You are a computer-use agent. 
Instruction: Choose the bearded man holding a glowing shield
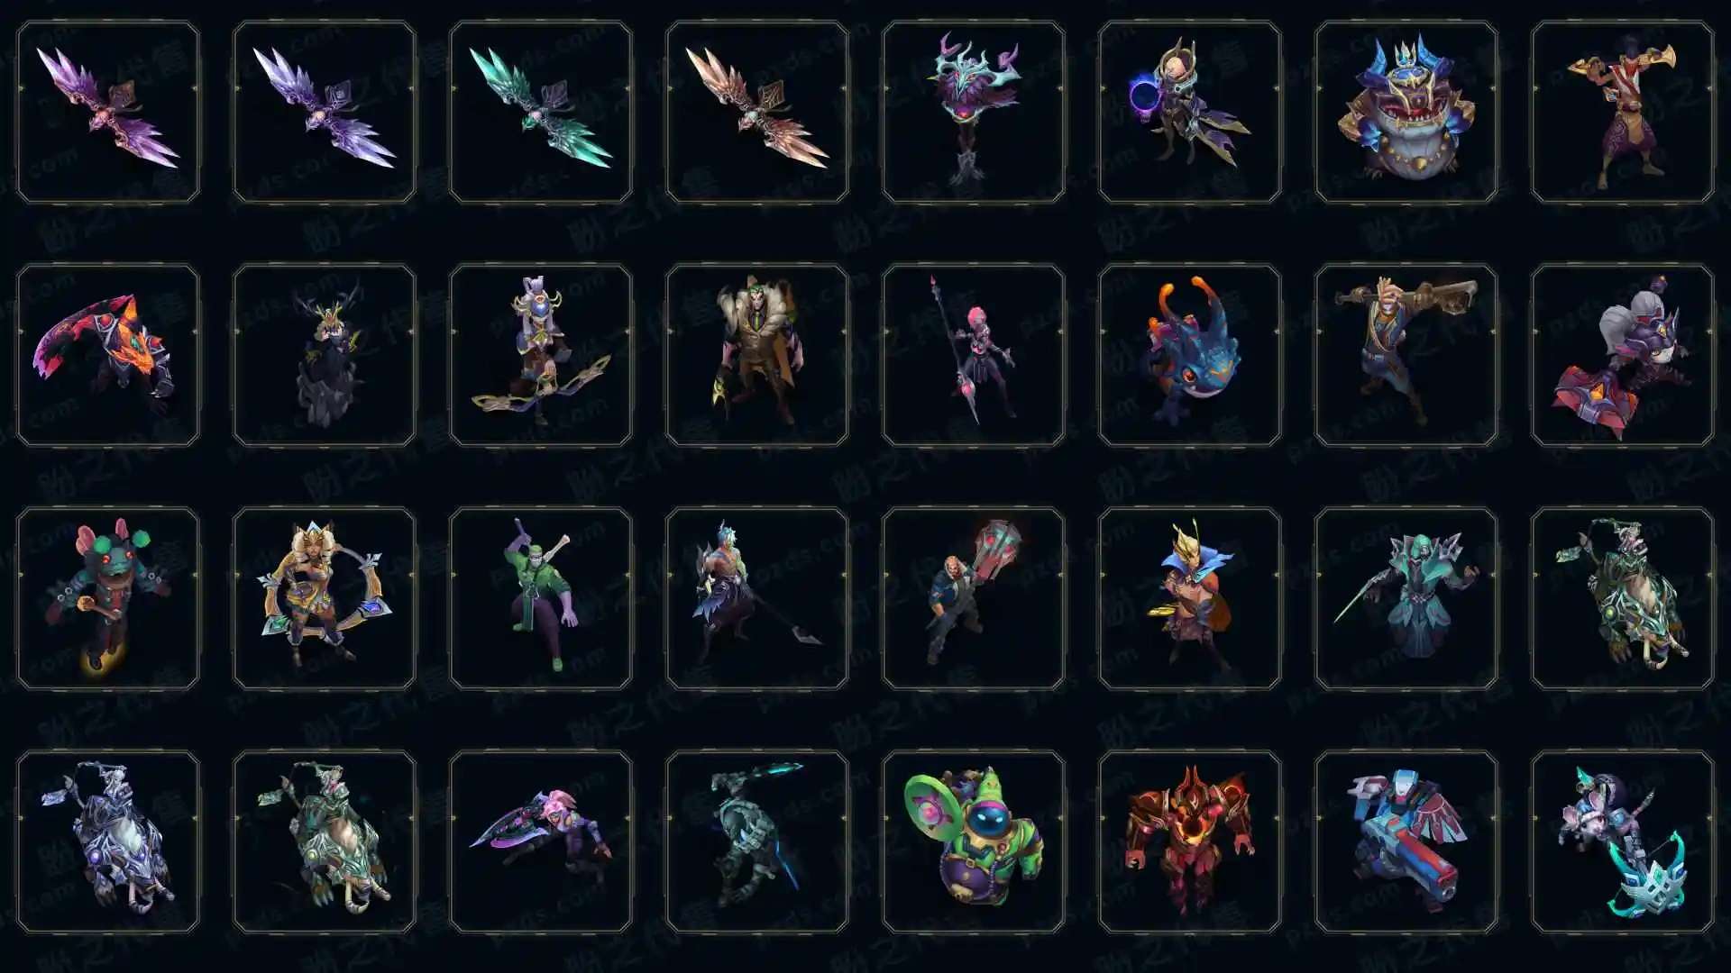(x=974, y=598)
